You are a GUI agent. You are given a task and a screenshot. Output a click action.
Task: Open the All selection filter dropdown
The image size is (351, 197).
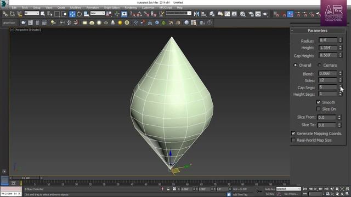pyautogui.click(x=31, y=13)
